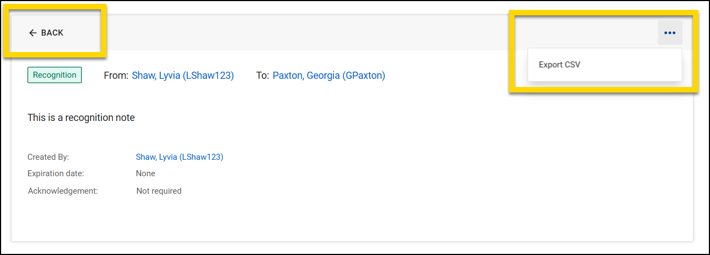Click the acknowledgement value "Not required"
Screen dimensions: 710x255
[x=159, y=191]
